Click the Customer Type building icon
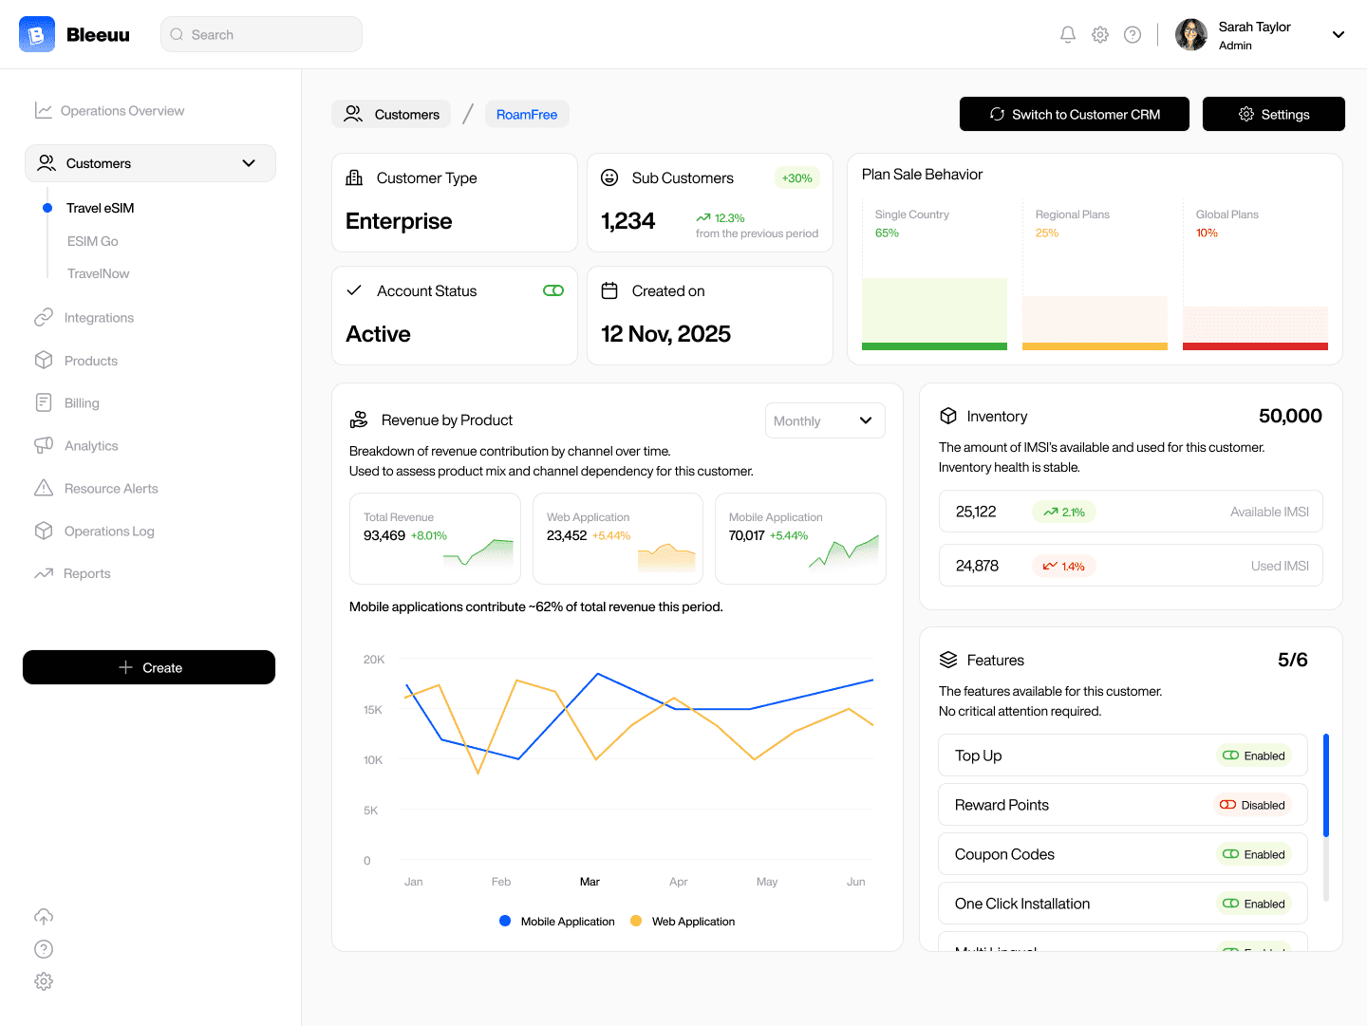This screenshot has width=1367, height=1026. tap(354, 177)
